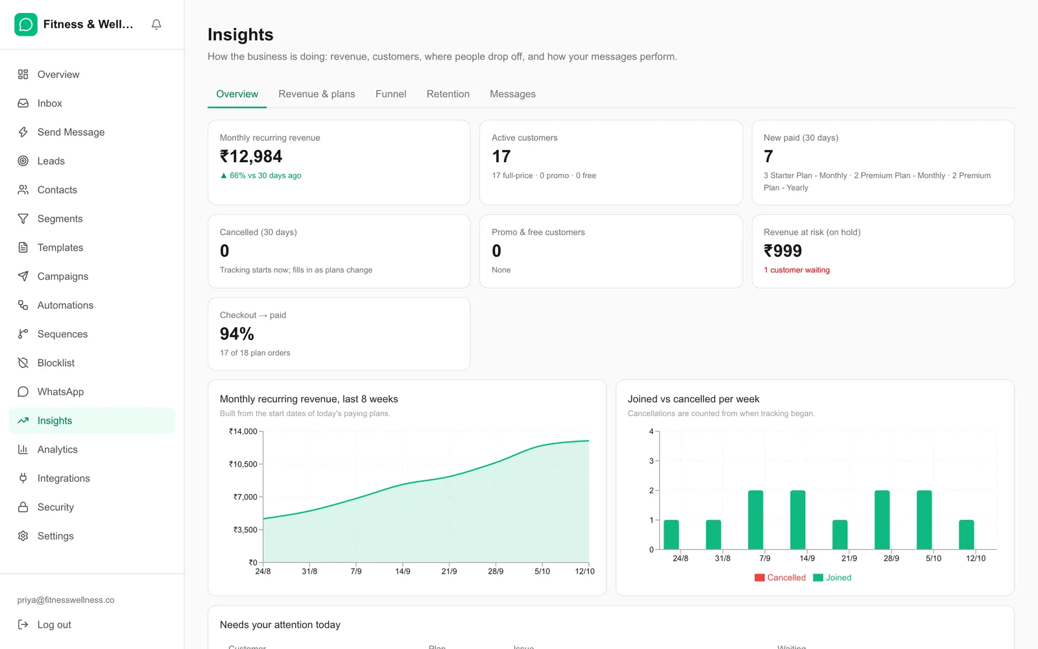Image resolution: width=1038 pixels, height=649 pixels.
Task: Click the '1 customer waiting' red text
Action: pyautogui.click(x=797, y=270)
